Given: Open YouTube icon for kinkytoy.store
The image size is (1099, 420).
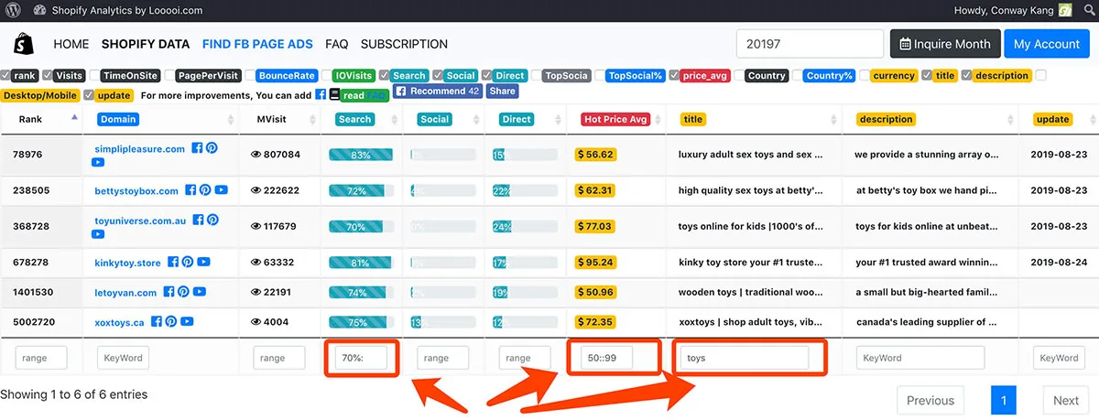Looking at the screenshot, I should point(203,263).
